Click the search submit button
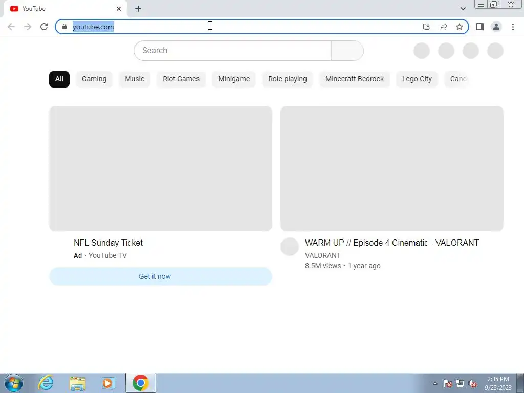Screen dimensions: 524x393 tap(347, 51)
